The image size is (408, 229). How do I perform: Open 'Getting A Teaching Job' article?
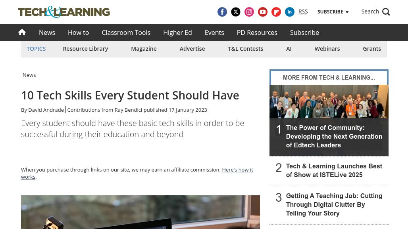pos(334,204)
